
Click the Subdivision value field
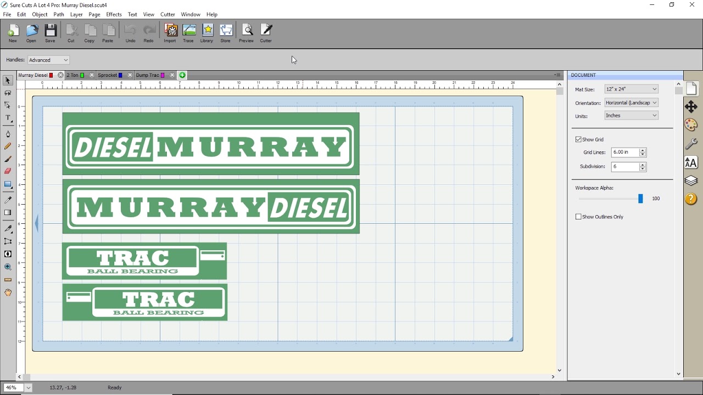[x=625, y=167]
